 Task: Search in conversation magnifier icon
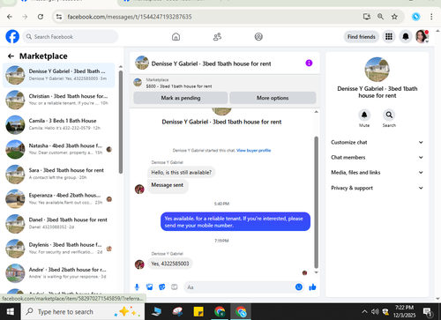pyautogui.click(x=389, y=115)
